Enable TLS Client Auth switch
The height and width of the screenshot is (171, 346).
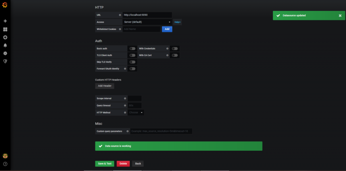tap(132, 55)
